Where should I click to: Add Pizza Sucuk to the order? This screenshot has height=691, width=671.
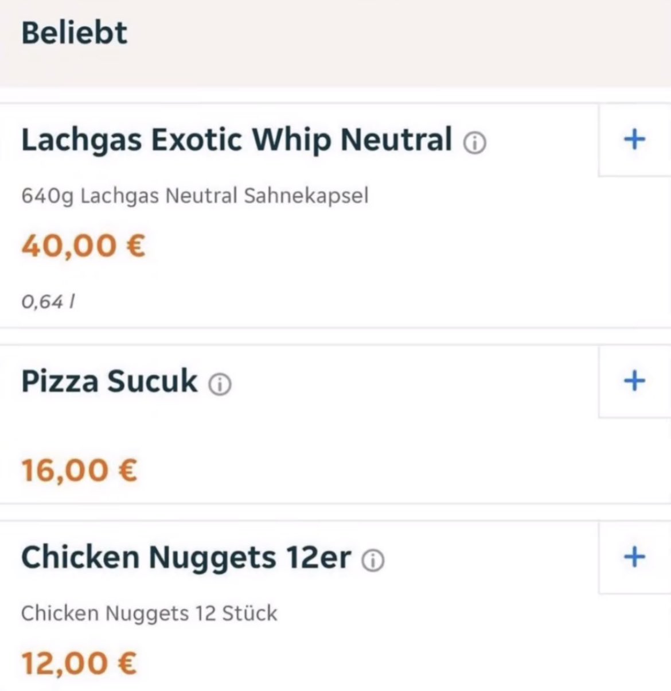coord(634,381)
